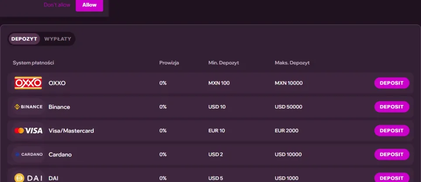Select the DAI payment name text

[54, 178]
